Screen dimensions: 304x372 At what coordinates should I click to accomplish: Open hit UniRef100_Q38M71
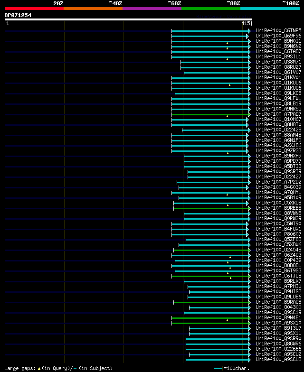278,62
